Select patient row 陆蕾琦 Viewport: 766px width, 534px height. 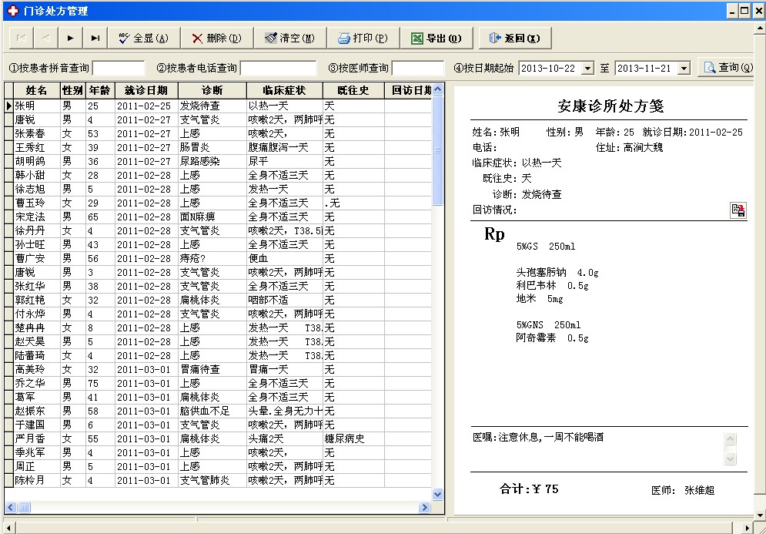(218, 355)
